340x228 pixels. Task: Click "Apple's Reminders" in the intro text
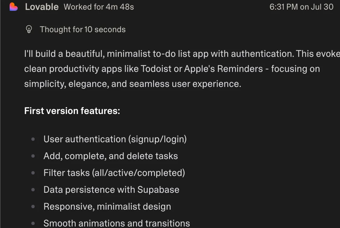(223, 69)
